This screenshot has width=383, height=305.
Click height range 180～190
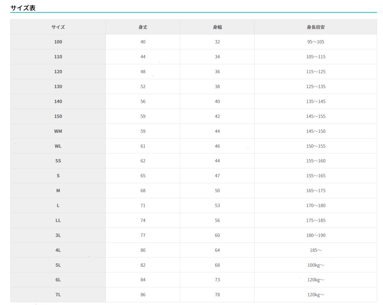click(316, 235)
